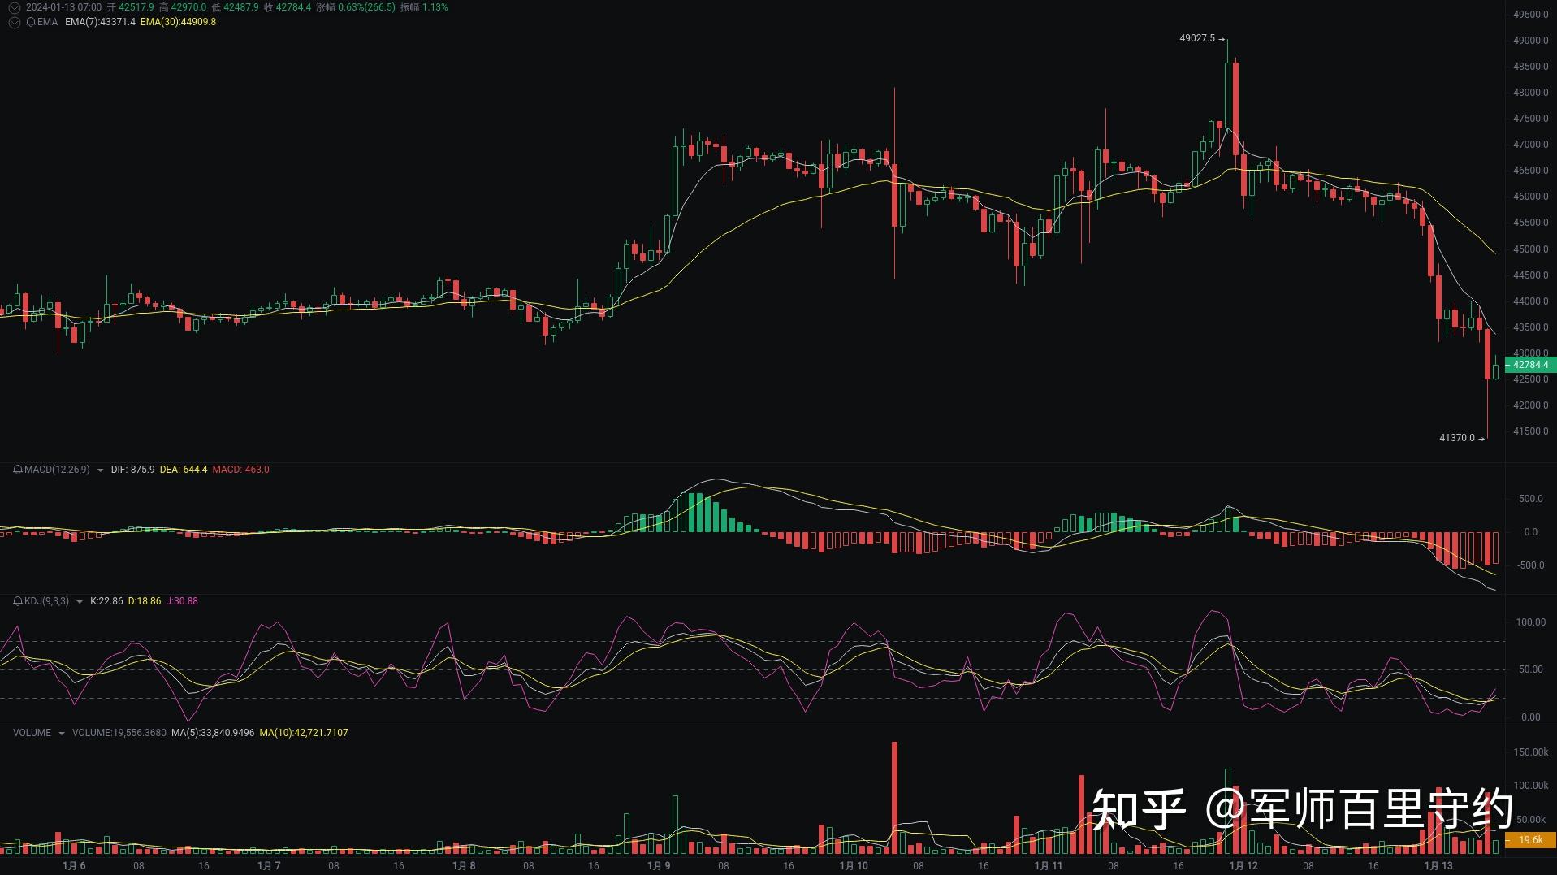Open the VOLUME indicator dropdown arrow

(x=61, y=734)
